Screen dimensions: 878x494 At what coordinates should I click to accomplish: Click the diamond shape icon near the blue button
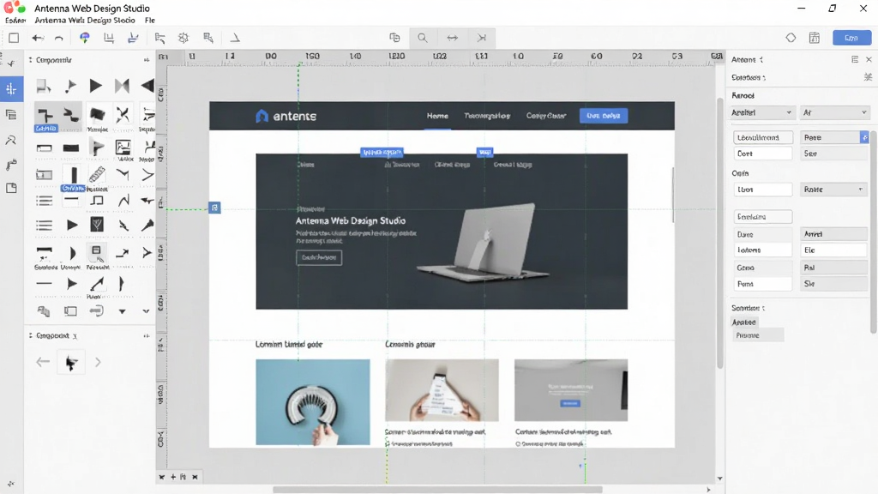[791, 38]
